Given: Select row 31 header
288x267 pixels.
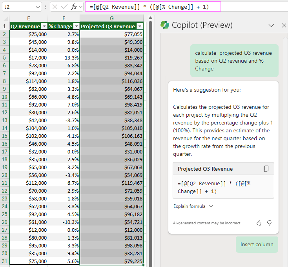Looking at the screenshot, I should [4, 261].
